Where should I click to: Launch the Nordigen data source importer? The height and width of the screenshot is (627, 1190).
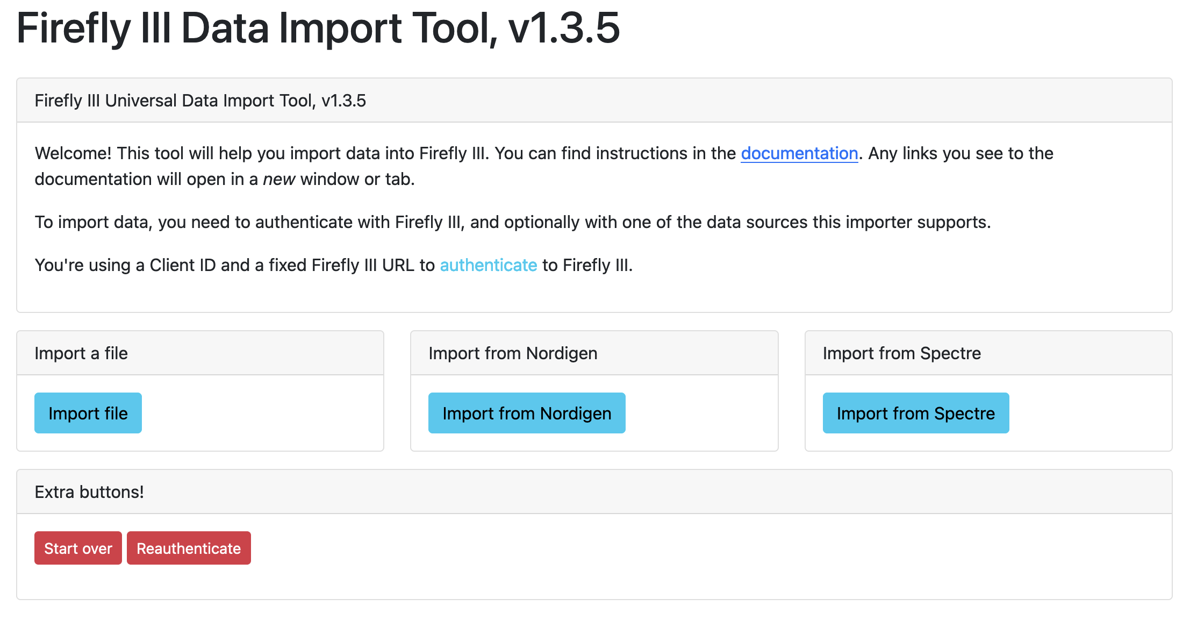click(526, 412)
